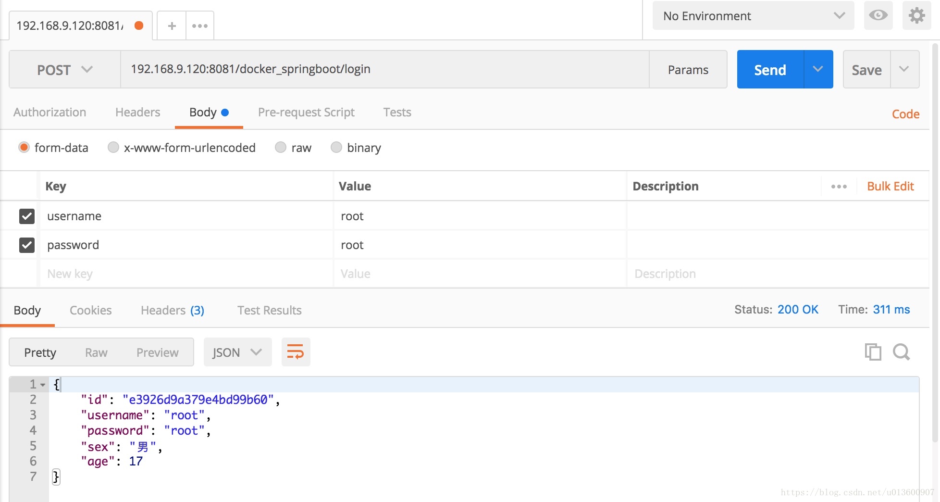The width and height of the screenshot is (940, 502).
Task: Click the Key column header
Action: pyautogui.click(x=56, y=187)
